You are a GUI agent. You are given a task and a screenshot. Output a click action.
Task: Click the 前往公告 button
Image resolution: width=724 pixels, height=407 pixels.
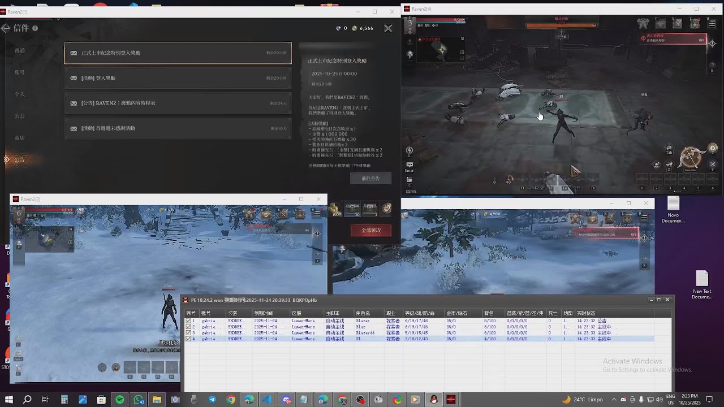(x=370, y=178)
